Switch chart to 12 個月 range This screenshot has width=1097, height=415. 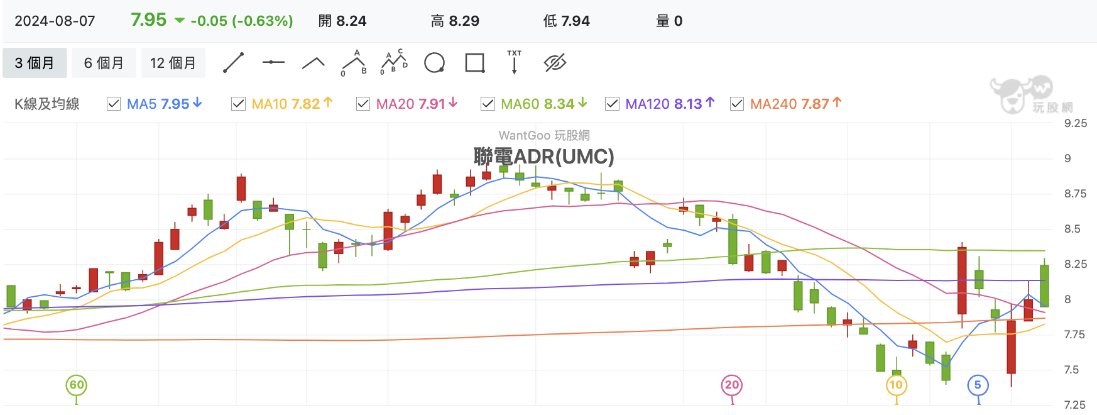tap(173, 63)
